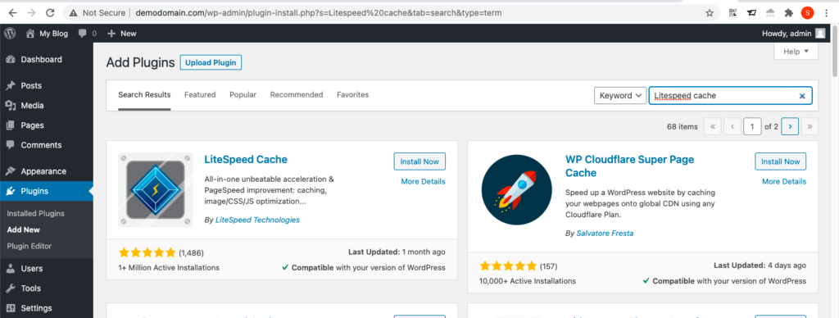Click the 68 items count text
Screen dimensions: 839x318
(x=683, y=127)
